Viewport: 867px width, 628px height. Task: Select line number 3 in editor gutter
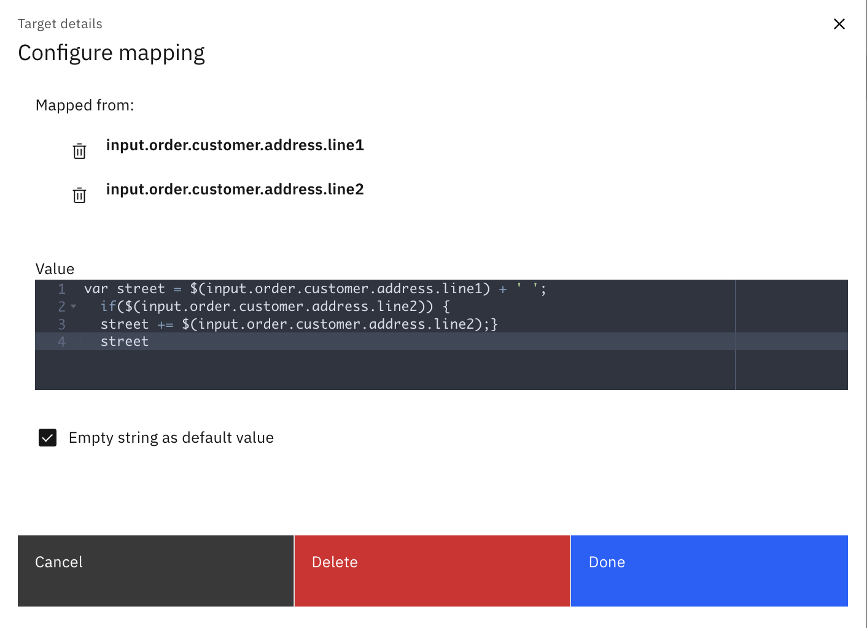click(61, 324)
